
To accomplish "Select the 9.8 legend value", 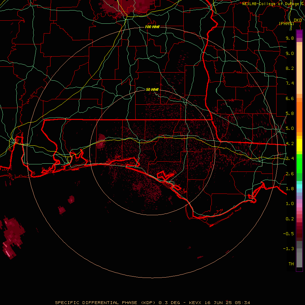I will [x=290, y=38].
